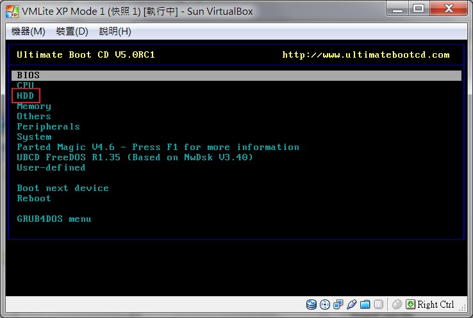The height and width of the screenshot is (318, 473).
Task: Click the VirtualBox XP title icon
Action: pos(12,12)
